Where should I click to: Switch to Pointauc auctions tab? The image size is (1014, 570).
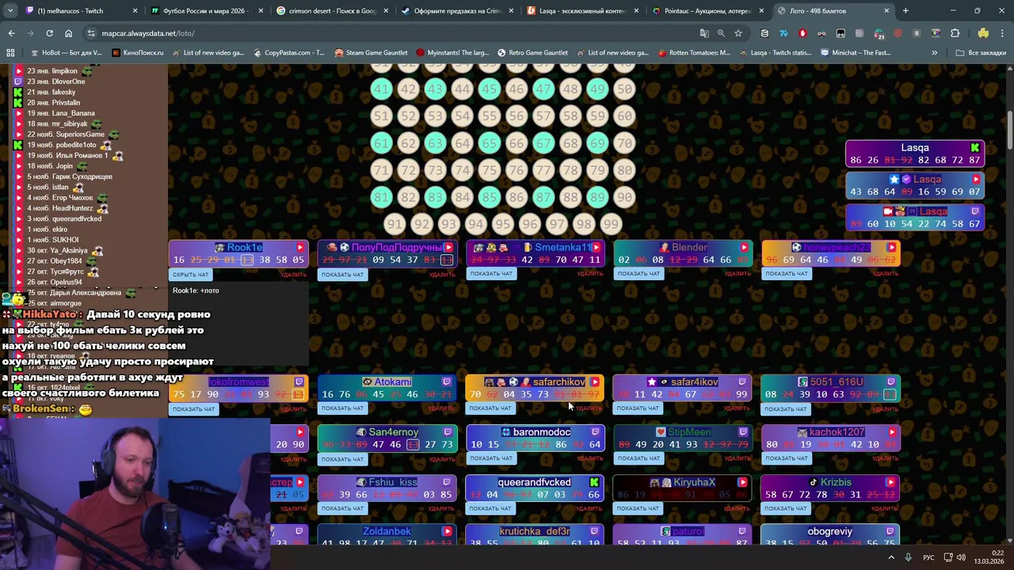[707, 11]
